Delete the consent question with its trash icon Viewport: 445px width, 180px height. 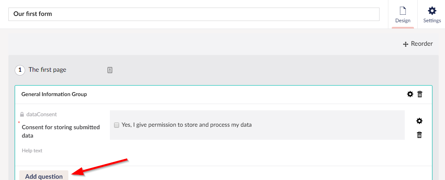419,135
